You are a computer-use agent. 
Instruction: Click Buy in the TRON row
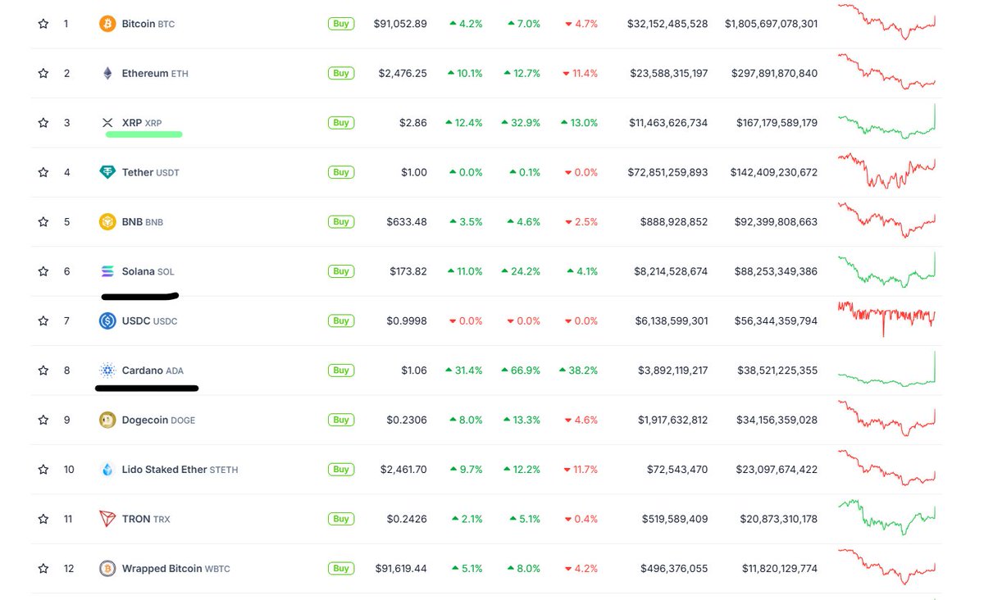pos(341,519)
